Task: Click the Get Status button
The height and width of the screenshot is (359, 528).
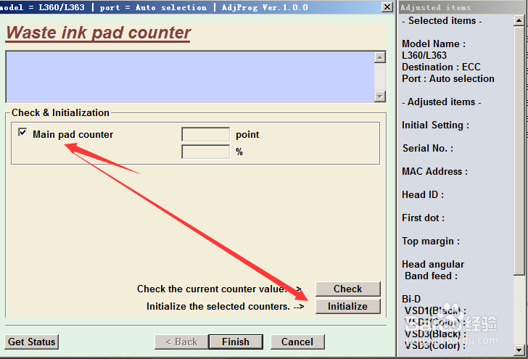Action: [x=32, y=342]
